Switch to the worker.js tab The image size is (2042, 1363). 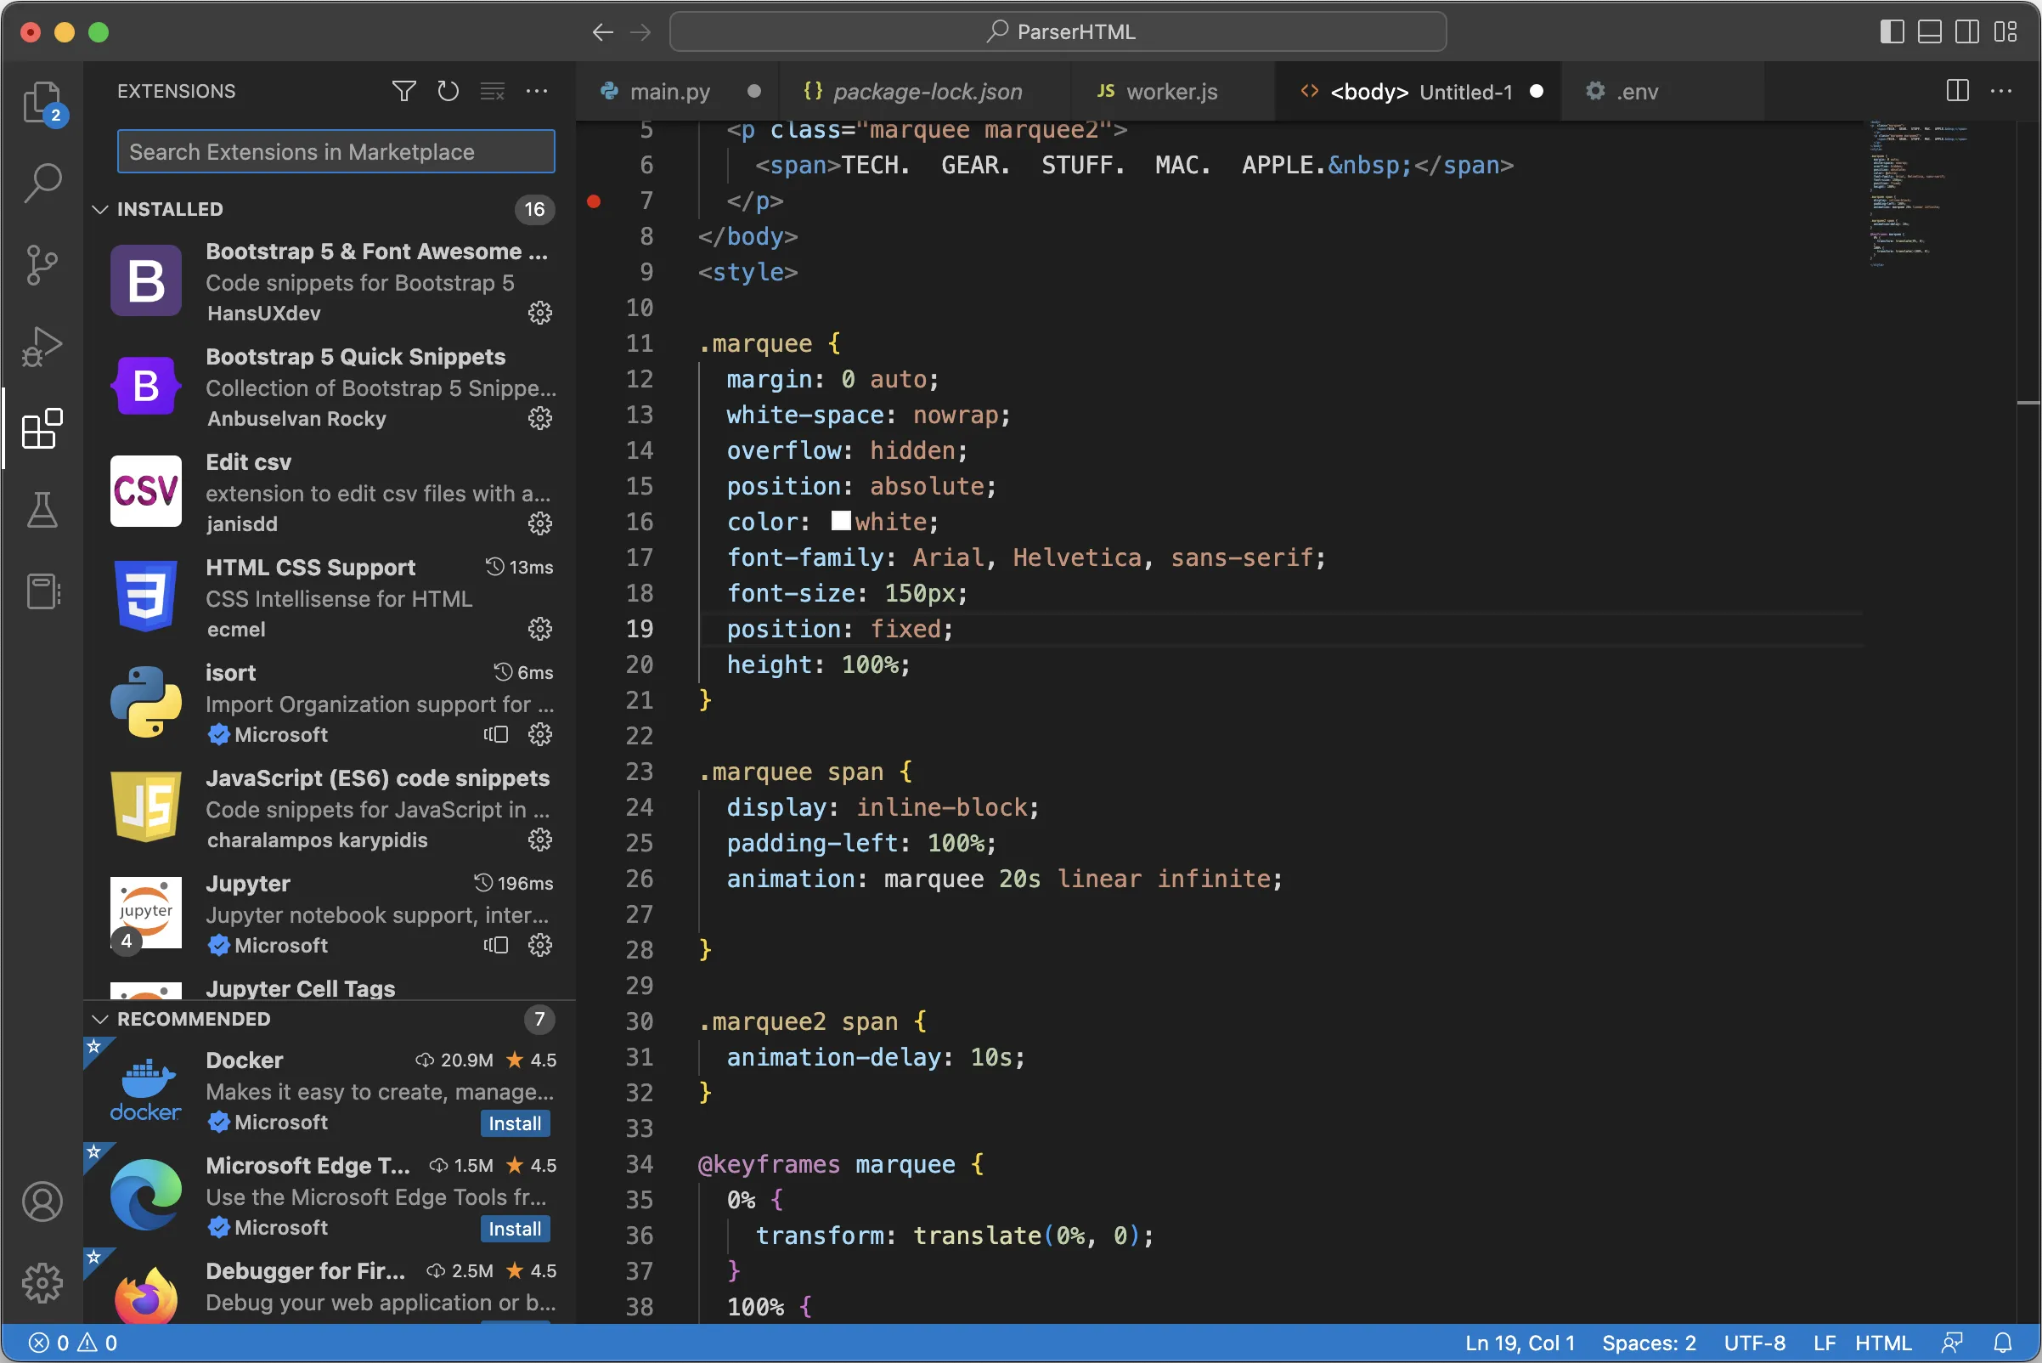(1174, 91)
